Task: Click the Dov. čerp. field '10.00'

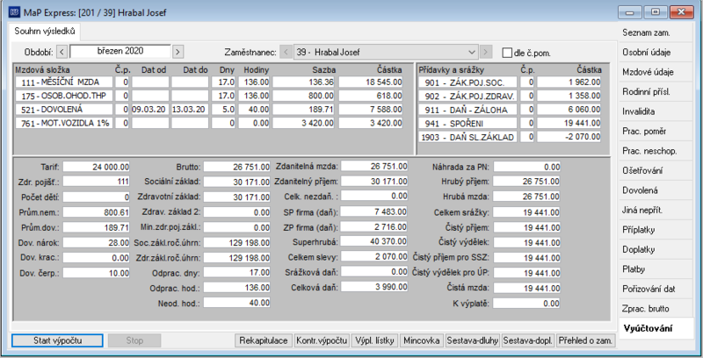Action: click(96, 273)
